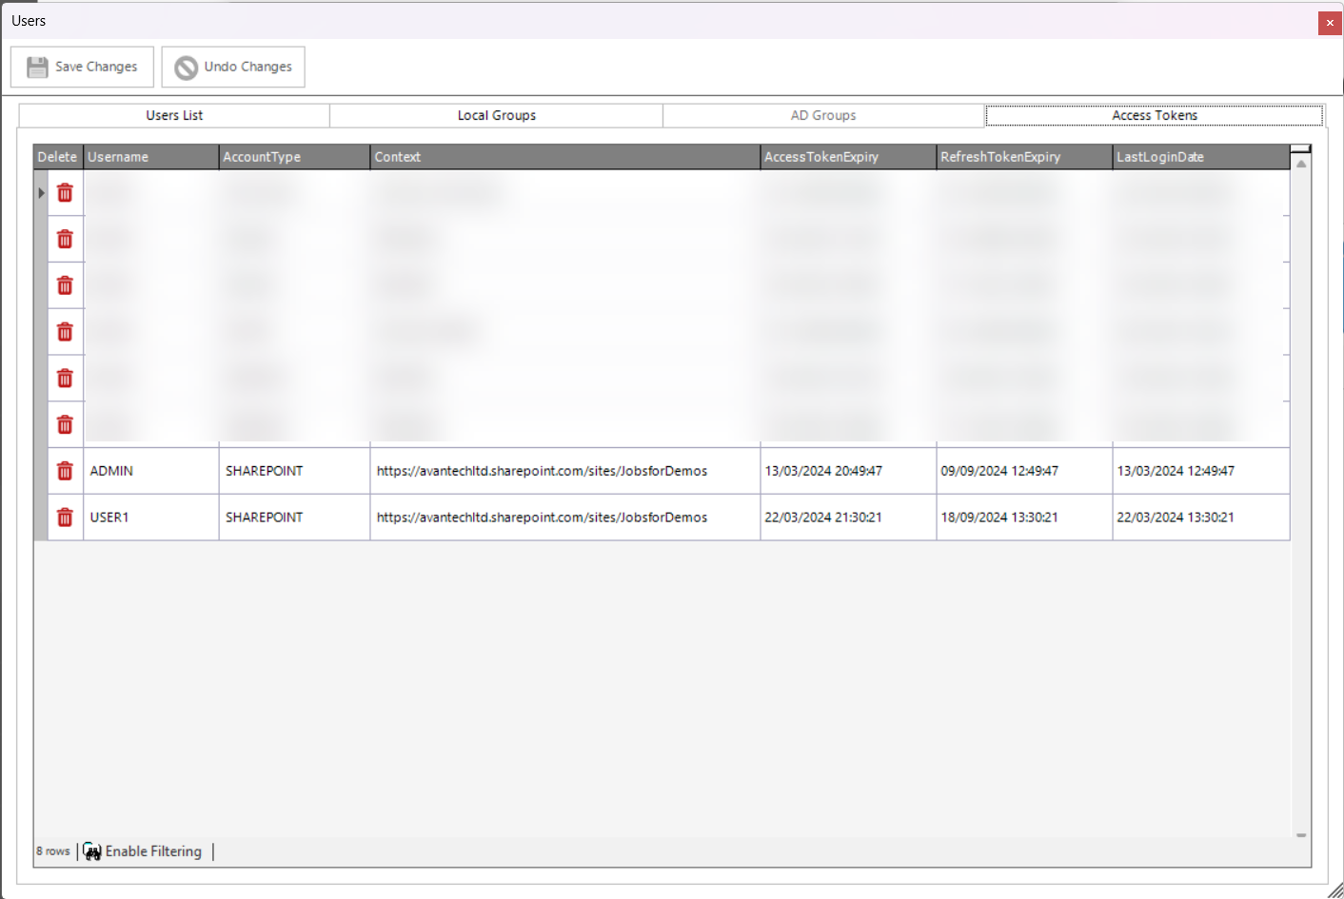Viewport: 1344px width, 899px height.
Task: Click the trash icon in first row
Action: click(x=65, y=193)
